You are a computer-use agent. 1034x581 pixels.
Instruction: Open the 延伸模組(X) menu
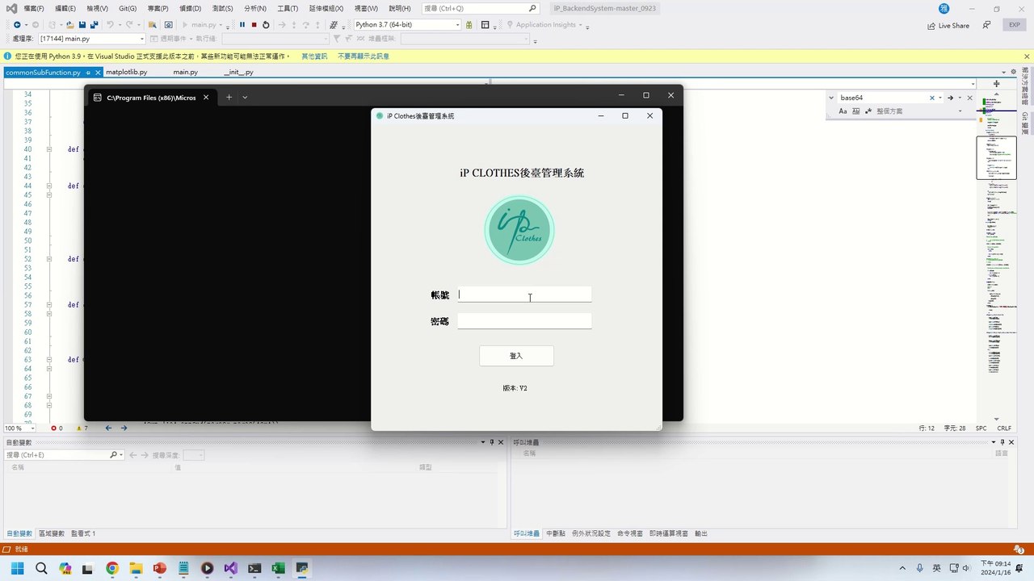[x=326, y=8]
